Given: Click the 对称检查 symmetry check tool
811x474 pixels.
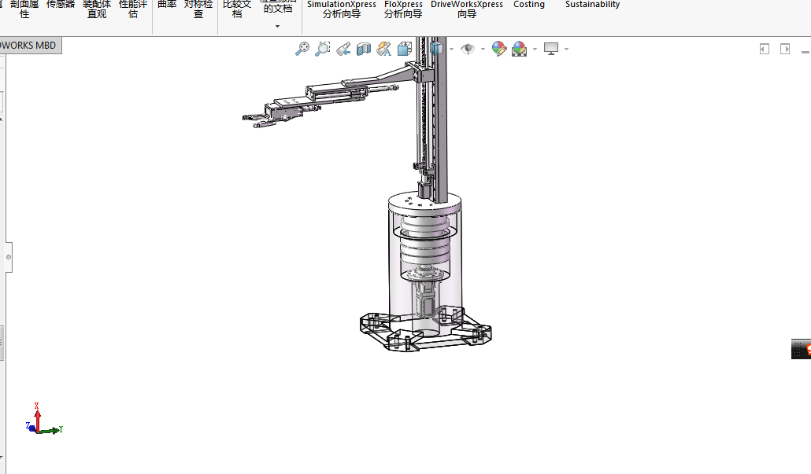Looking at the screenshot, I should [x=198, y=9].
